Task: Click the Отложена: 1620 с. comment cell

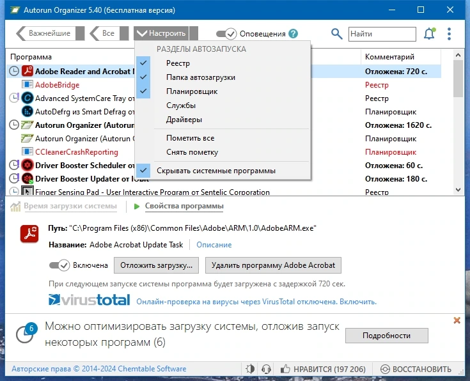Action: coord(398,125)
